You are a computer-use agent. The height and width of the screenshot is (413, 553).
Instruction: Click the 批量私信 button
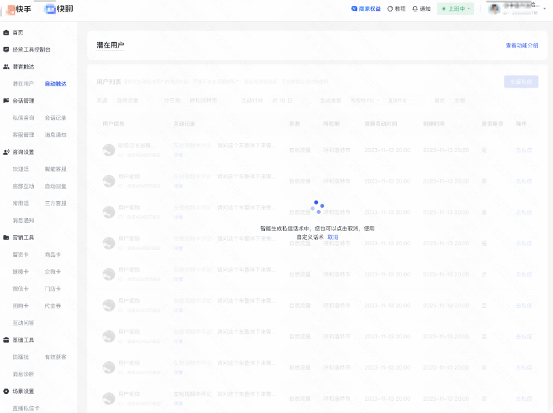coord(520,82)
